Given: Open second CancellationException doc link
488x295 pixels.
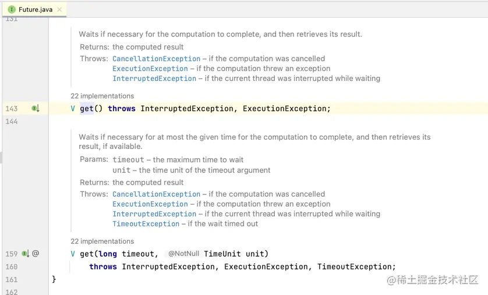Looking at the screenshot, I should (x=156, y=194).
